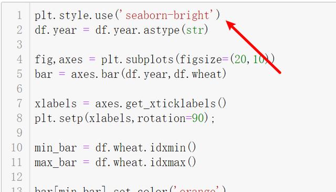Click the rotation value 90
Image resolution: width=336 pixels, height=192 pixels.
click(197, 118)
